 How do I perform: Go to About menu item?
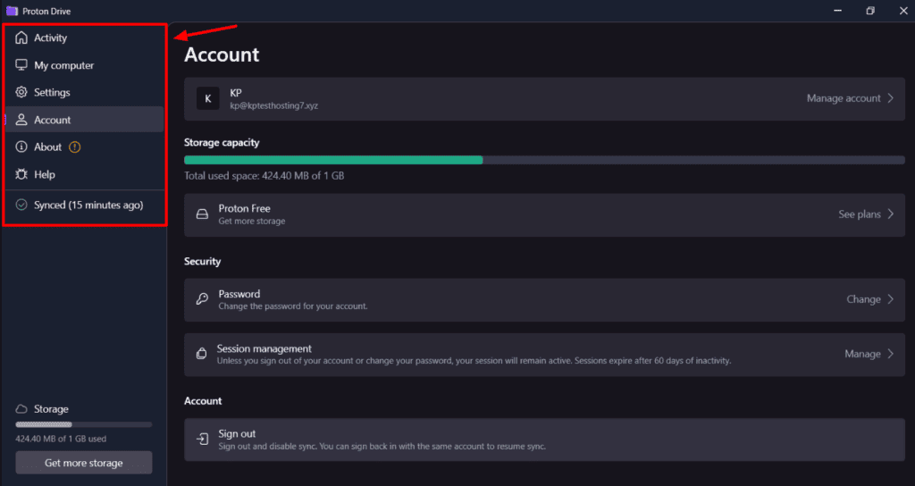pos(47,147)
